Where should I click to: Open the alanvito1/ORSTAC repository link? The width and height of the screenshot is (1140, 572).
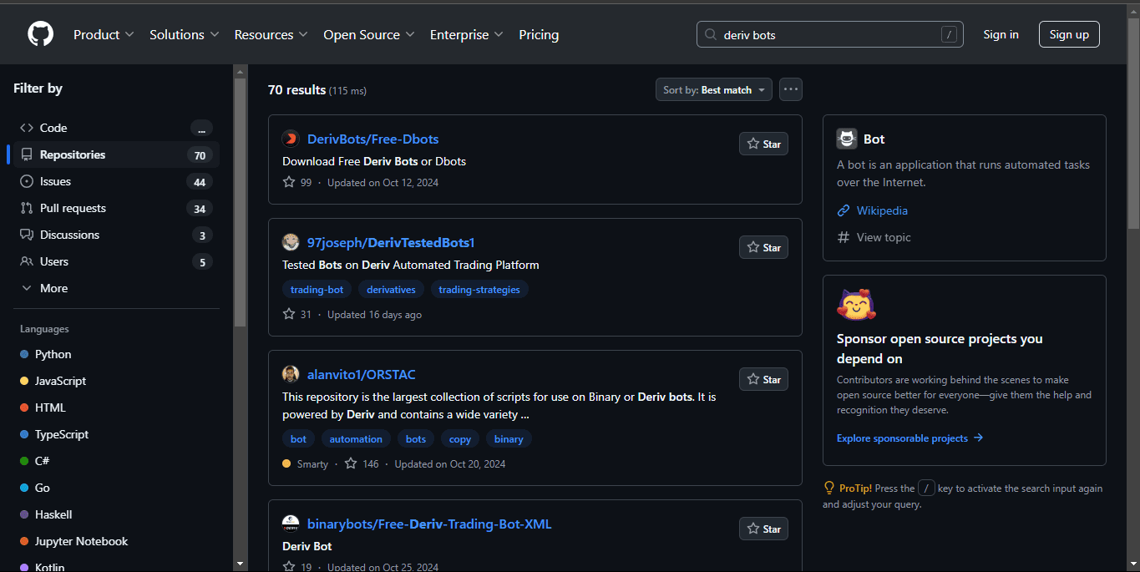click(x=362, y=374)
